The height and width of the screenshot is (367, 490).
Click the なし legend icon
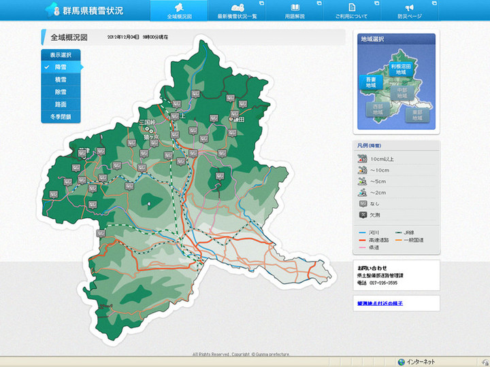363,204
